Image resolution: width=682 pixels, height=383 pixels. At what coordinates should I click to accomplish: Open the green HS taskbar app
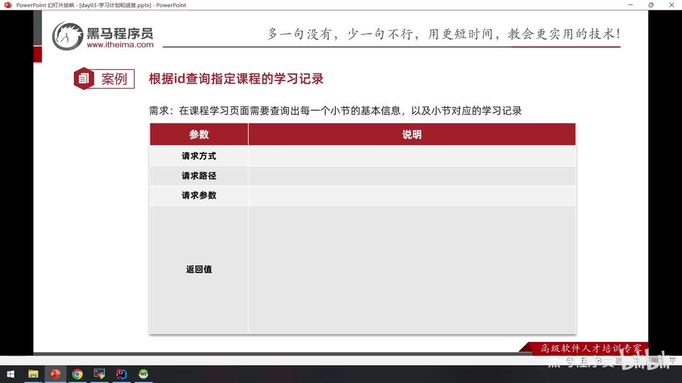[x=143, y=374]
